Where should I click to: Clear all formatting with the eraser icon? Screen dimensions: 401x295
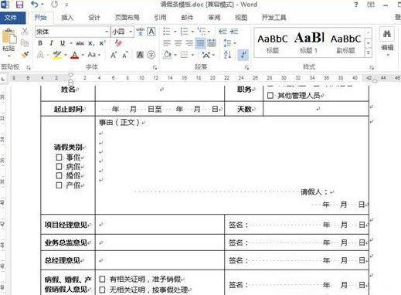point(118,43)
